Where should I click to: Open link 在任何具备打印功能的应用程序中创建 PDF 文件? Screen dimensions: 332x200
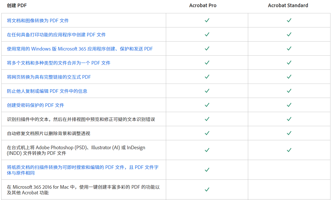[x=56, y=35]
